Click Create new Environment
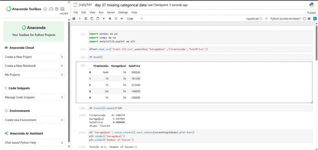 [34, 120]
